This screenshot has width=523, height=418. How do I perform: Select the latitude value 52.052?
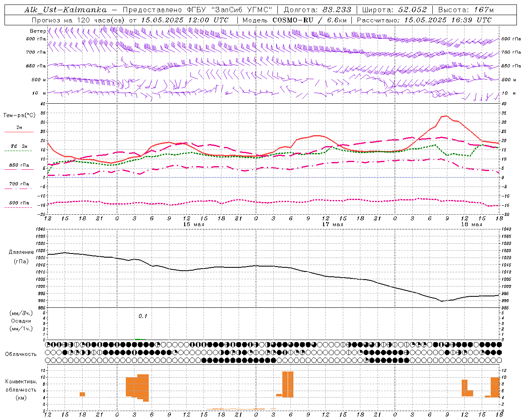(x=413, y=10)
